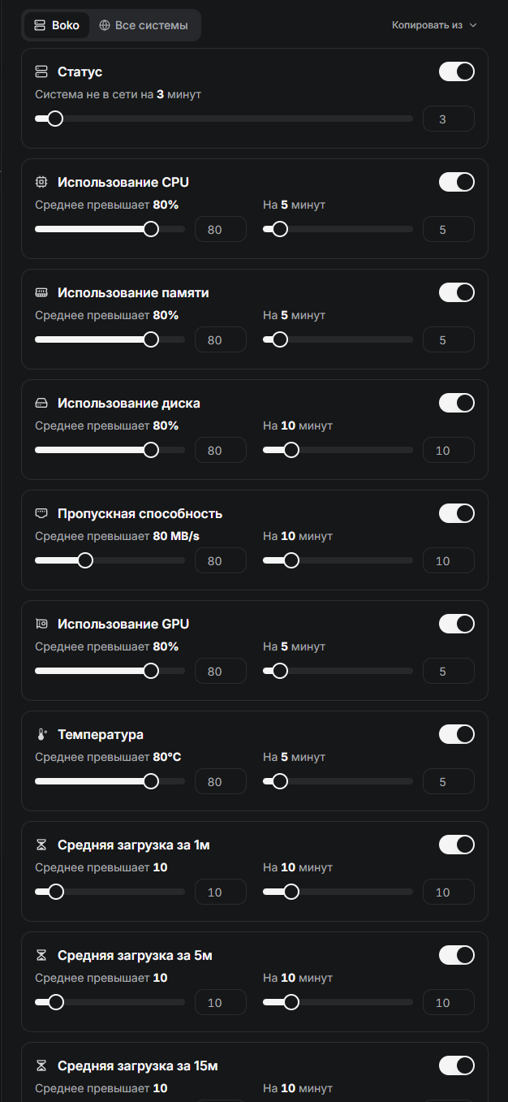Click the server icon next to Статус
Viewport: 508px width, 1102px height.
click(42, 71)
